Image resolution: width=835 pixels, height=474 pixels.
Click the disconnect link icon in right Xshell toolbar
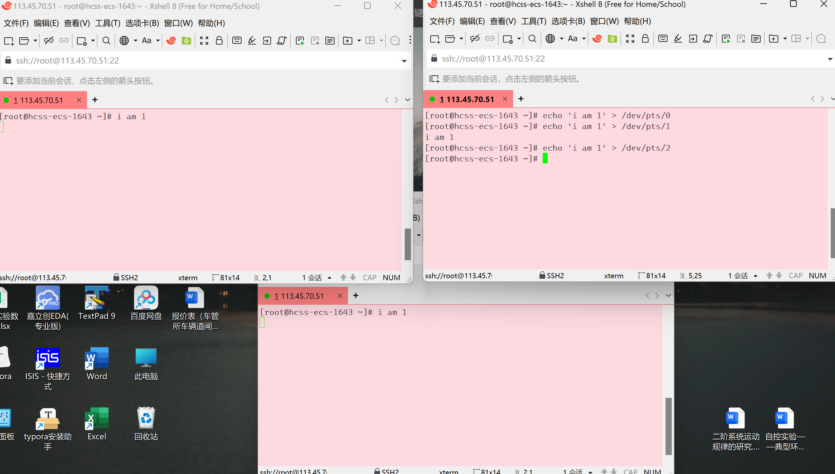tap(475, 39)
